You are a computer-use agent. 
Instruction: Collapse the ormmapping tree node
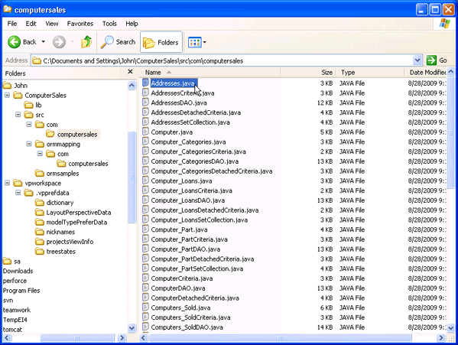[29, 144]
